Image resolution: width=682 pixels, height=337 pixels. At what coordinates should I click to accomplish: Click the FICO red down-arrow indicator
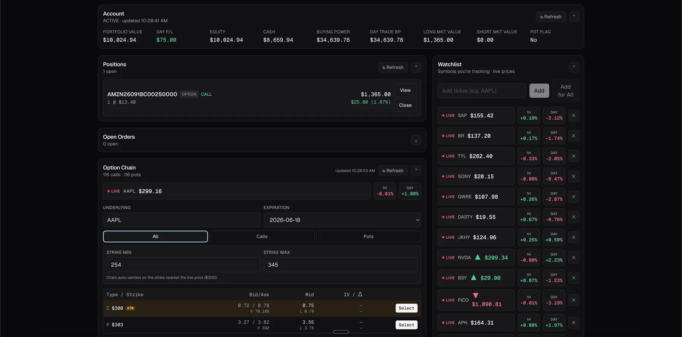coord(476,295)
